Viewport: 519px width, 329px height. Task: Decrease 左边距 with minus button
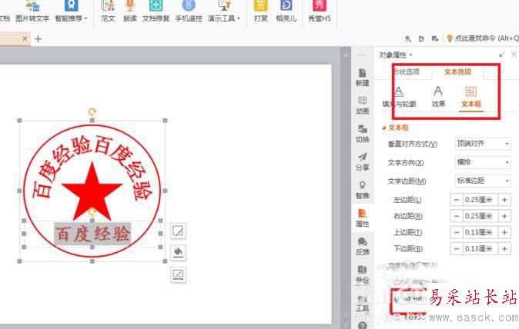[x=457, y=200]
